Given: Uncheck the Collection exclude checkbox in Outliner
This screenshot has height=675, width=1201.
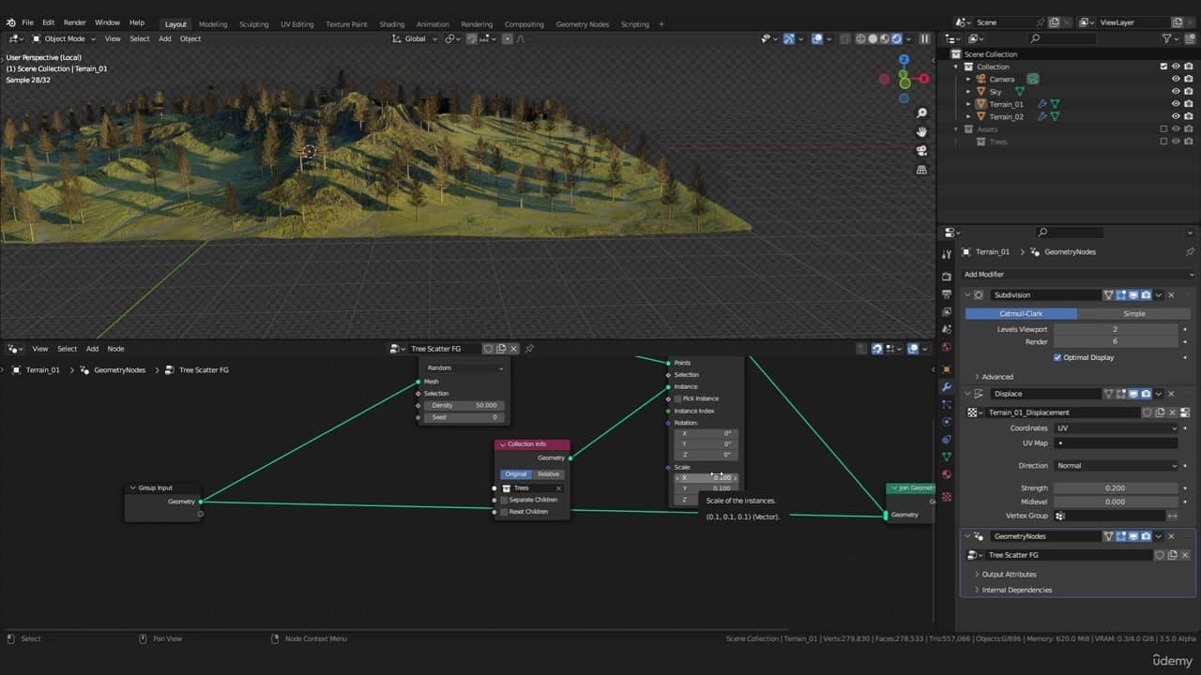Looking at the screenshot, I should coord(1163,67).
